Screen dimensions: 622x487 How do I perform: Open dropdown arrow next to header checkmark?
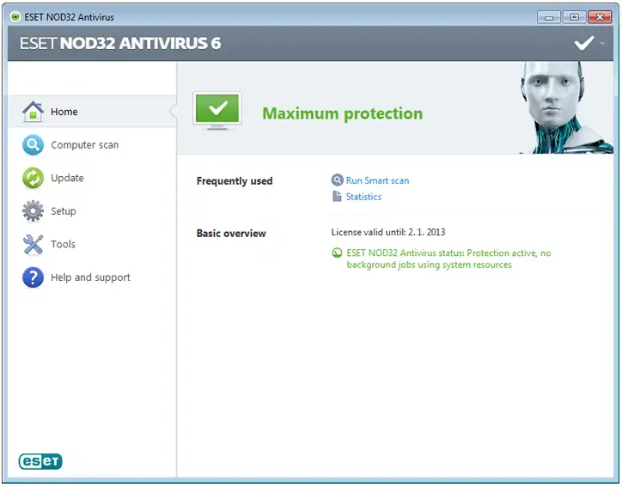[x=602, y=42]
